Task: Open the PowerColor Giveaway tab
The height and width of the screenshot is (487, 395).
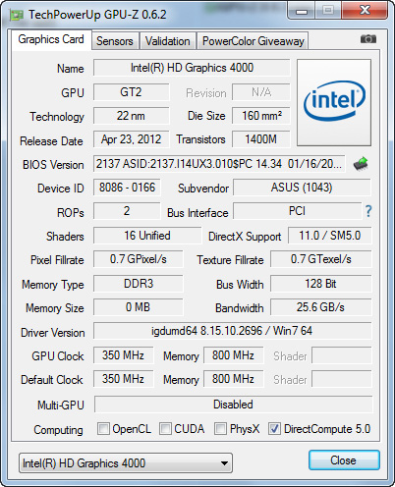Action: click(x=254, y=41)
